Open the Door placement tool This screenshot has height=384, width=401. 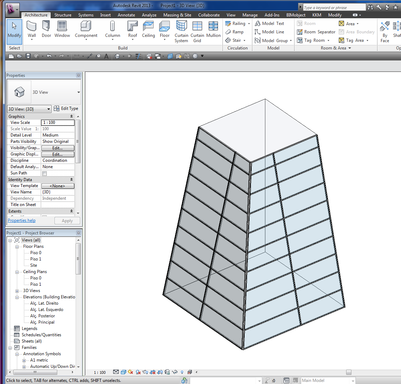tap(46, 28)
